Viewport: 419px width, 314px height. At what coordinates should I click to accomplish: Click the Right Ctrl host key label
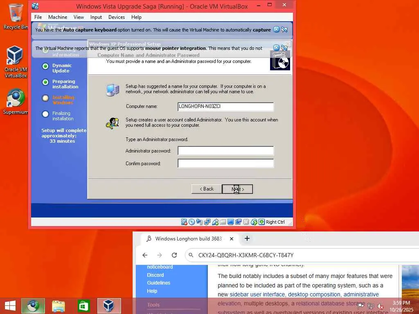point(275,222)
